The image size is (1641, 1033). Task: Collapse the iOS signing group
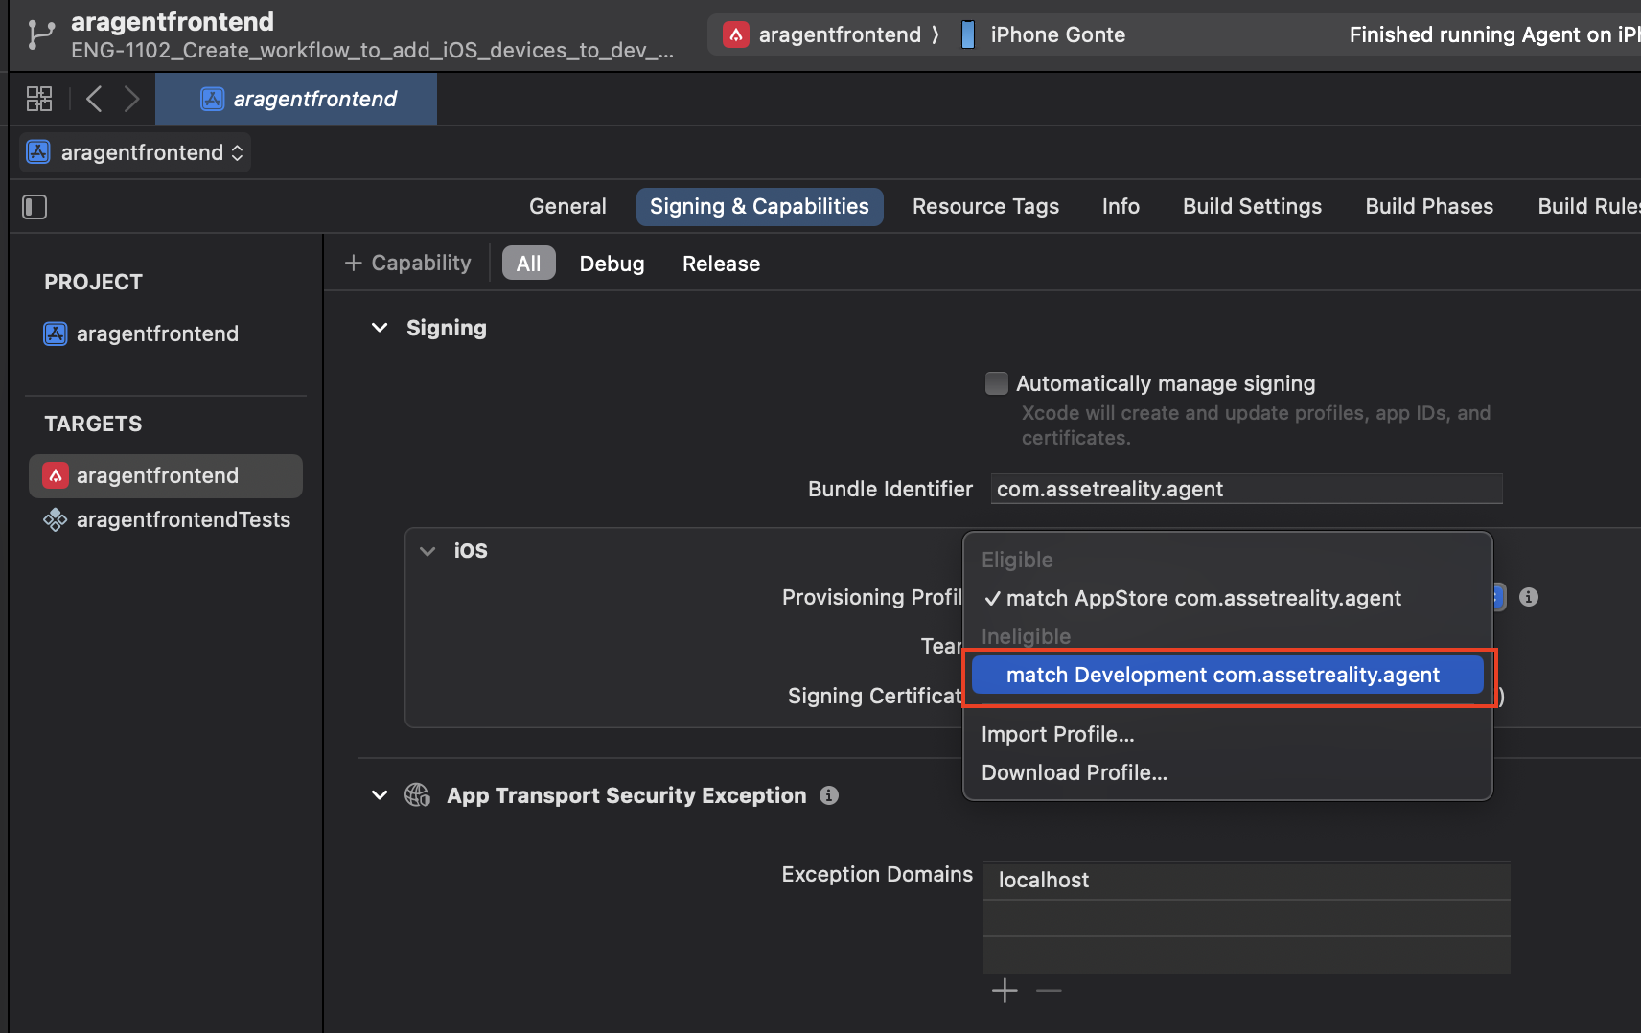point(428,551)
